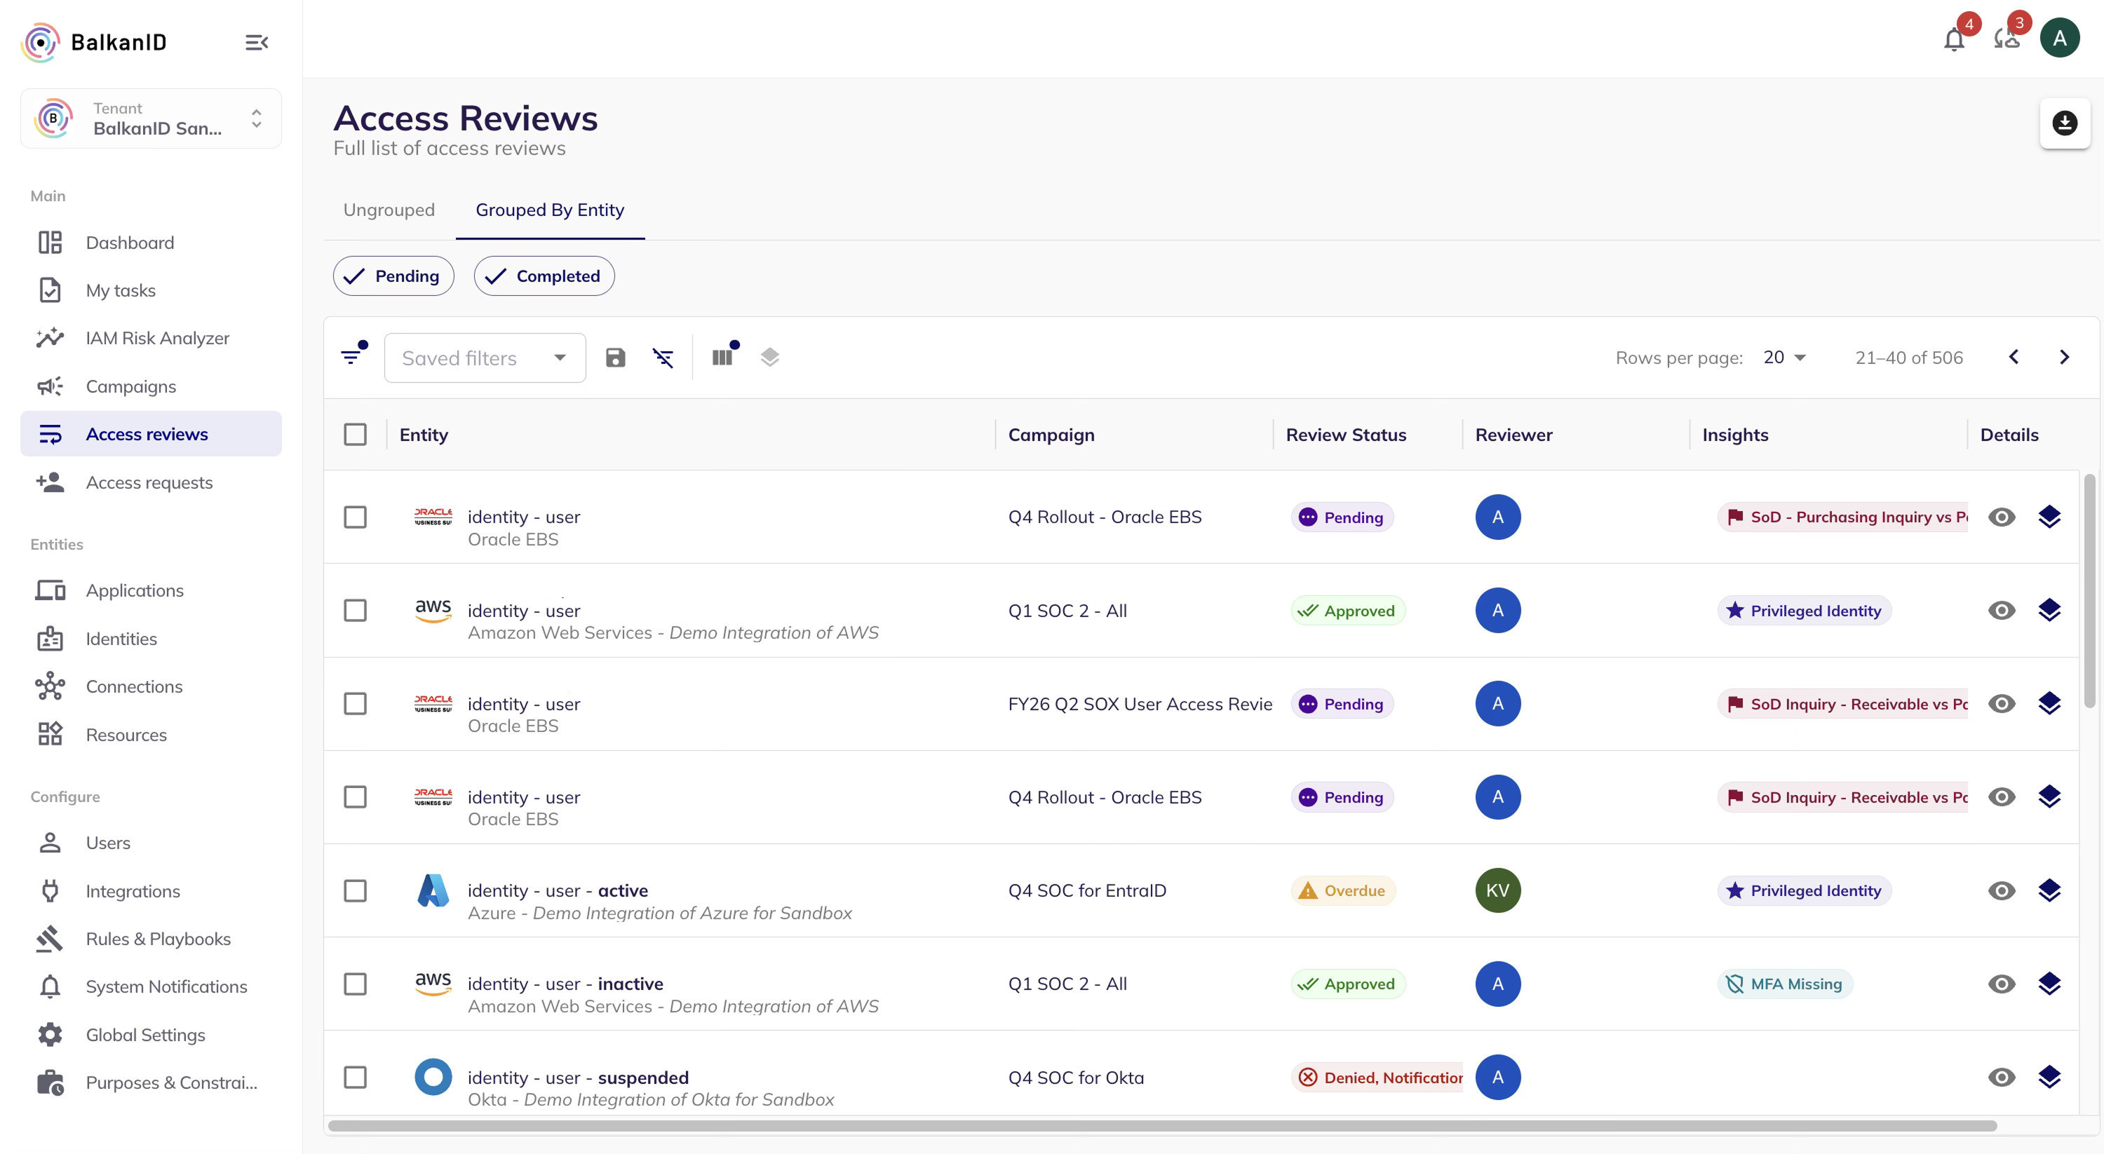Open IAM Risk Analyzer in sidebar
The image size is (2104, 1154).
tap(157, 338)
